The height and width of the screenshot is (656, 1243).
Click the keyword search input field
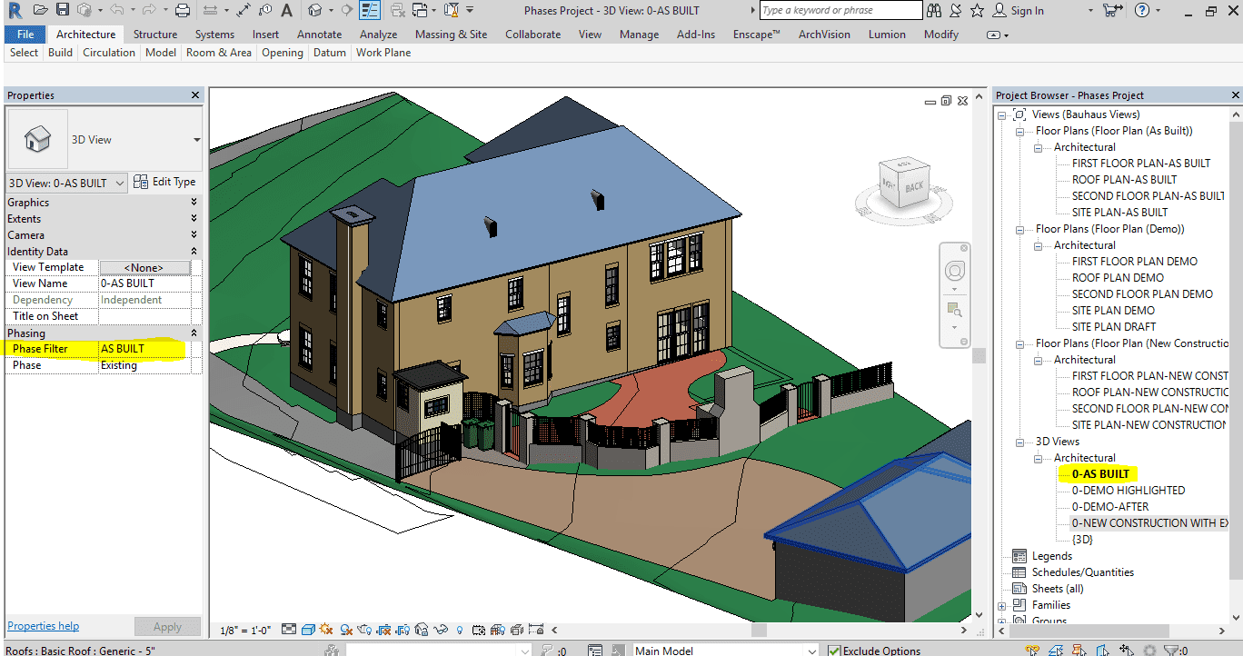click(840, 11)
